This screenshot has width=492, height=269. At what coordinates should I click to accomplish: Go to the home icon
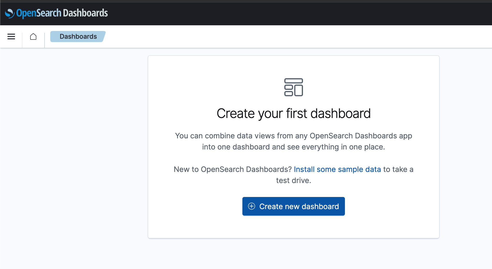tap(33, 37)
